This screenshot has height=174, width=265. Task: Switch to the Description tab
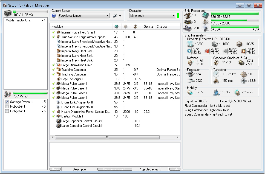coord(80,169)
